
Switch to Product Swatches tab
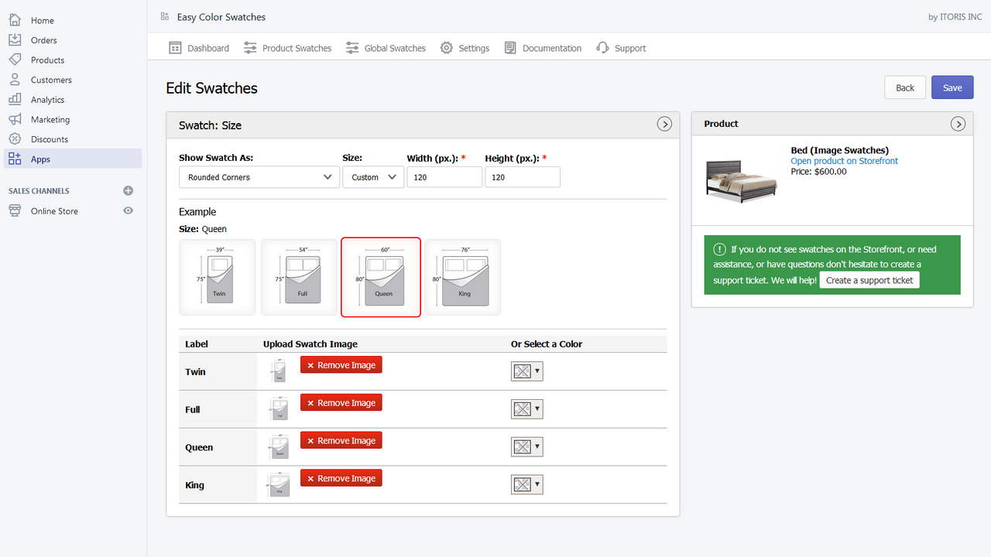point(287,48)
